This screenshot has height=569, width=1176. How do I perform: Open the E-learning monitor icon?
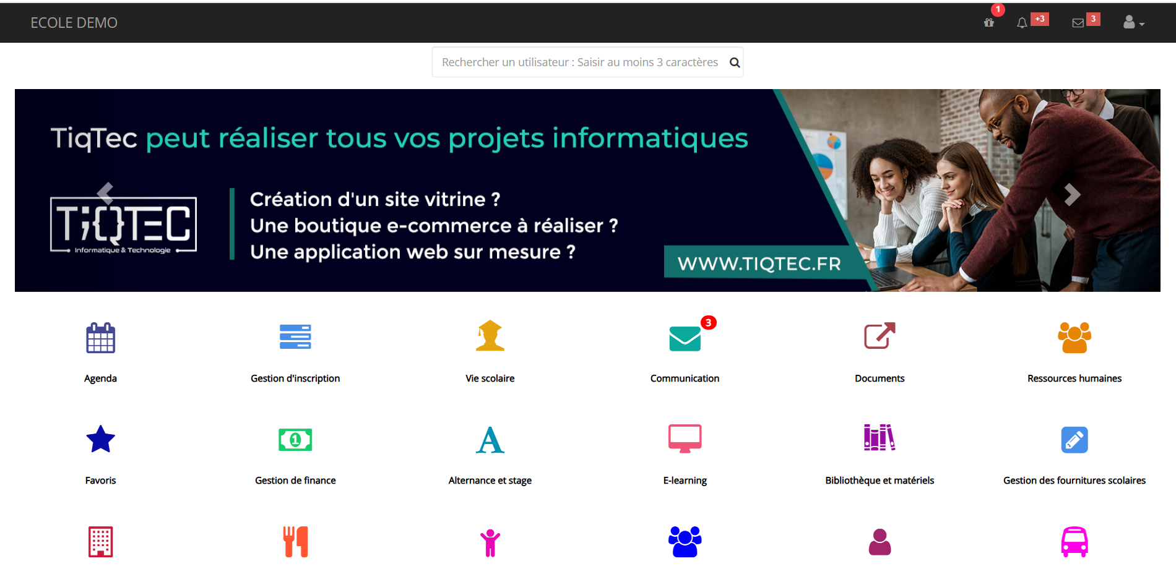[x=685, y=439]
